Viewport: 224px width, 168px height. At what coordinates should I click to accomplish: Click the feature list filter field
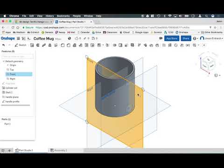pyautogui.click(x=17, y=56)
